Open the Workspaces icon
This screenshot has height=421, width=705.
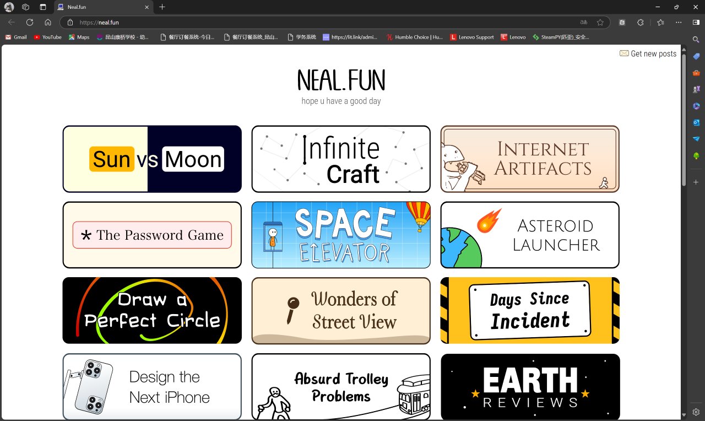coord(25,7)
